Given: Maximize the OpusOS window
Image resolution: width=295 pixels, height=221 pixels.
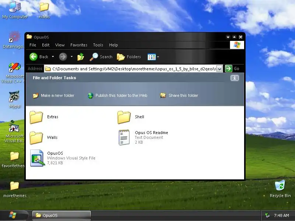Looking at the screenshot, I should click(x=234, y=37).
